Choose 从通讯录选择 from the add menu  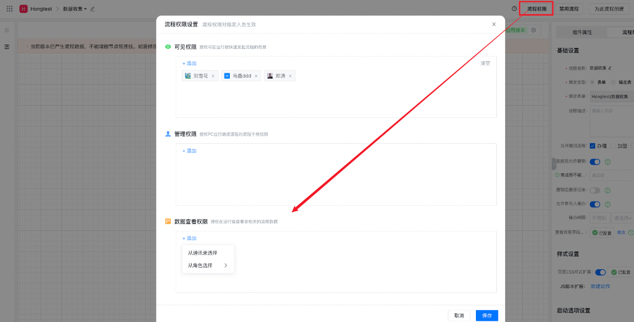(202, 253)
